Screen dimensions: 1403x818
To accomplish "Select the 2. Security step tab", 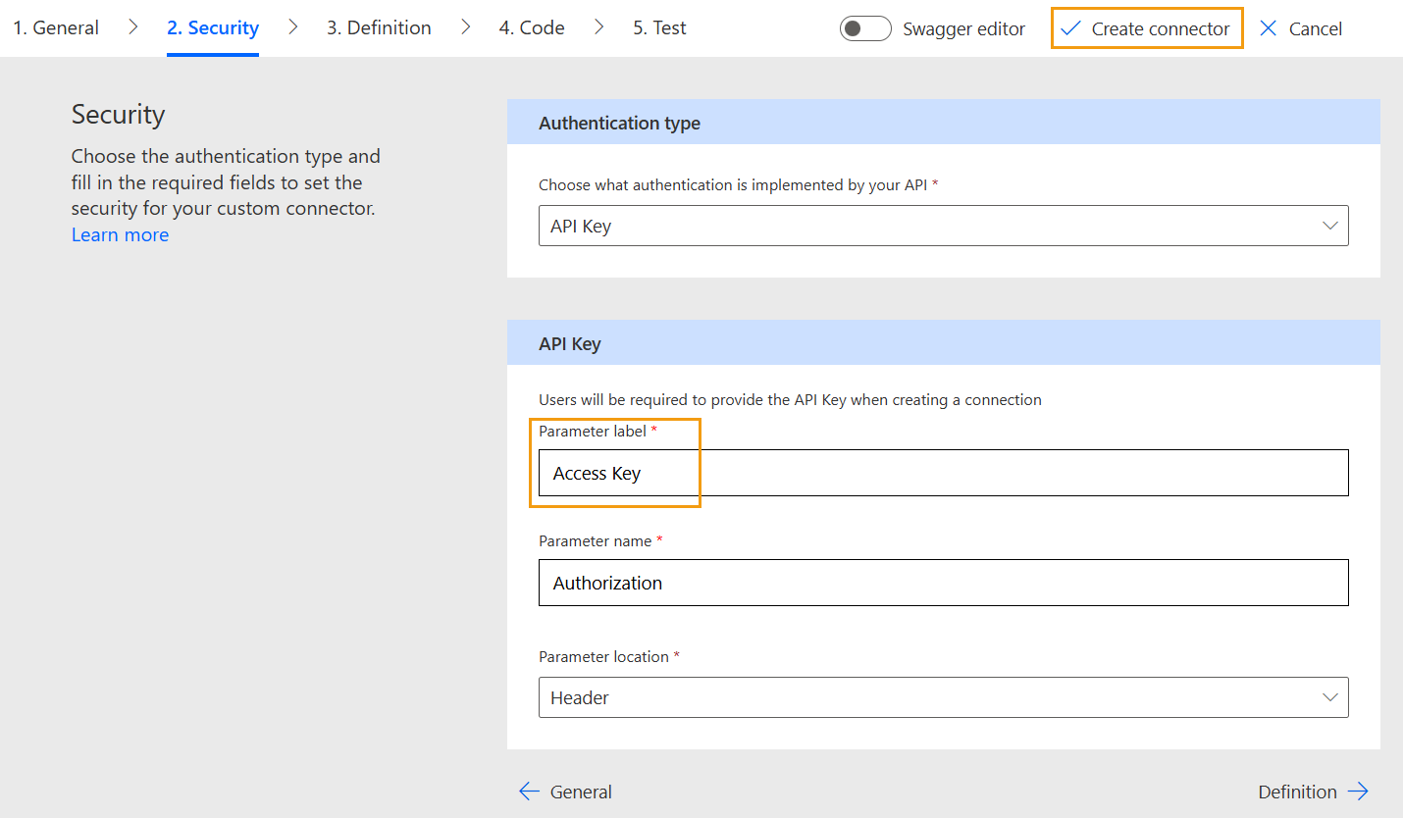I will 213,27.
